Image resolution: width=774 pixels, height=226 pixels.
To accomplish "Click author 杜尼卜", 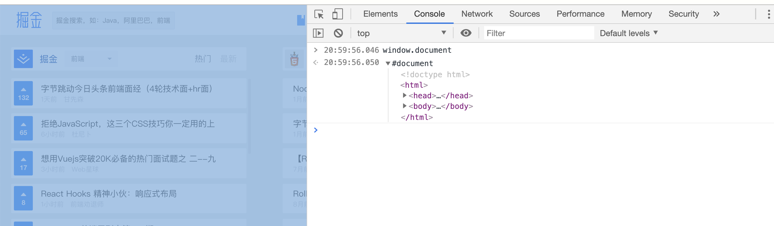I will tap(81, 135).
